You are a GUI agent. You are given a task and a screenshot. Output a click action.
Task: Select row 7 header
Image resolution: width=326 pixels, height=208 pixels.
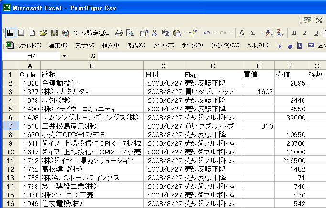tap(11, 126)
